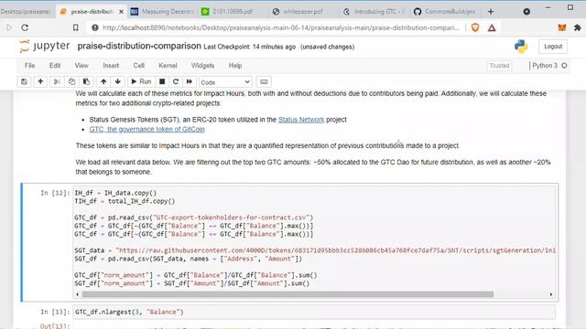Click the Logout button
Screen dimensions: 586x329
pyautogui.click(x=553, y=47)
